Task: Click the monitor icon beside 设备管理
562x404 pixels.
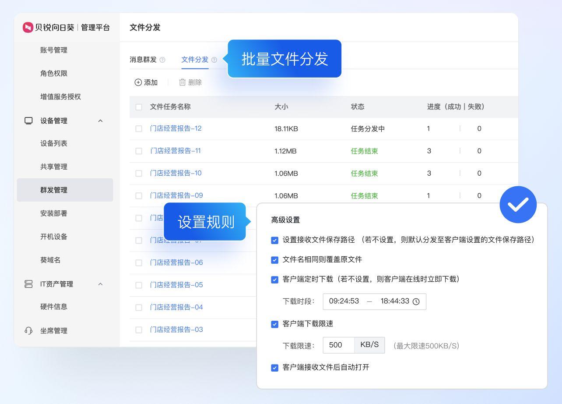Action: pyautogui.click(x=28, y=121)
